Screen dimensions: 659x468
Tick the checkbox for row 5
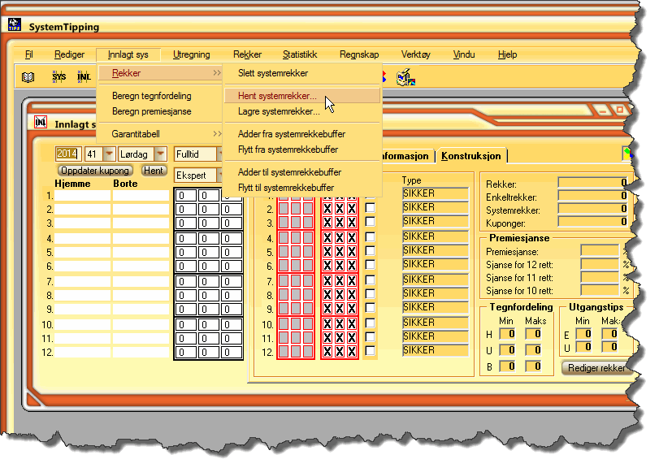click(370, 251)
